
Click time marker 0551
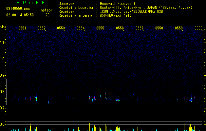tap(22, 28)
